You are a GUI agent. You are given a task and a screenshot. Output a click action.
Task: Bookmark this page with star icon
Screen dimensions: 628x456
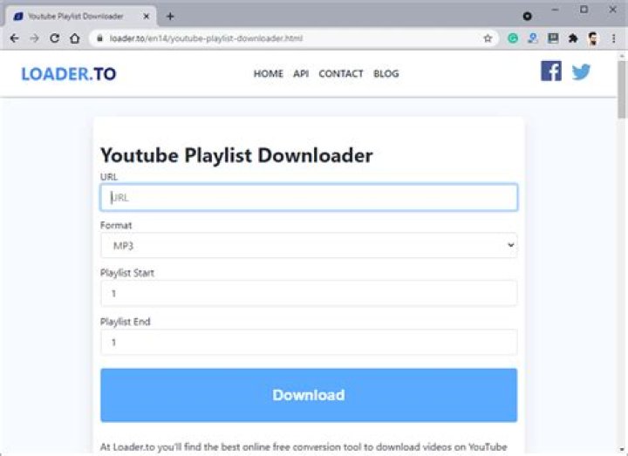pyautogui.click(x=488, y=38)
